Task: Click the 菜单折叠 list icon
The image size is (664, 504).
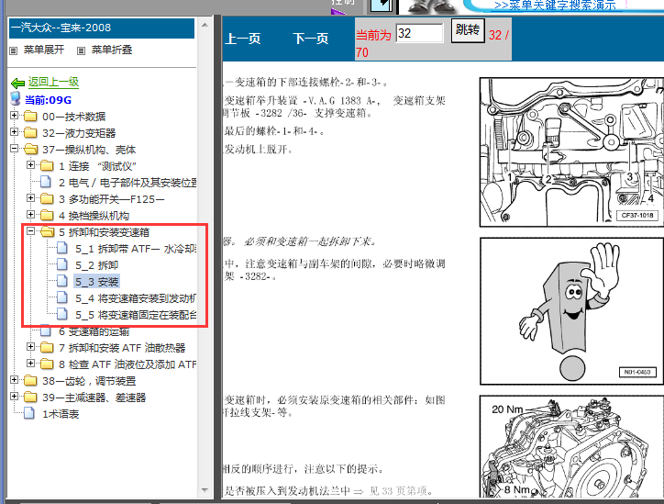Action: click(81, 50)
